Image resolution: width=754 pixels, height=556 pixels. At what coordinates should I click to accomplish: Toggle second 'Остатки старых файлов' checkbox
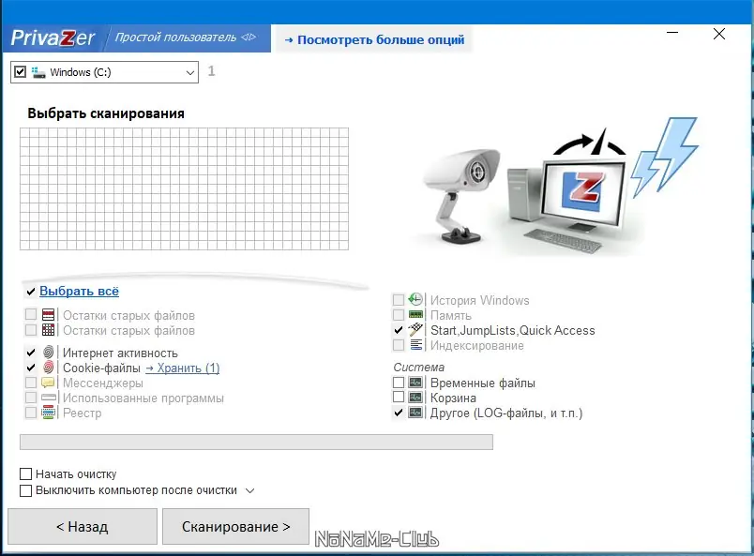(x=31, y=330)
